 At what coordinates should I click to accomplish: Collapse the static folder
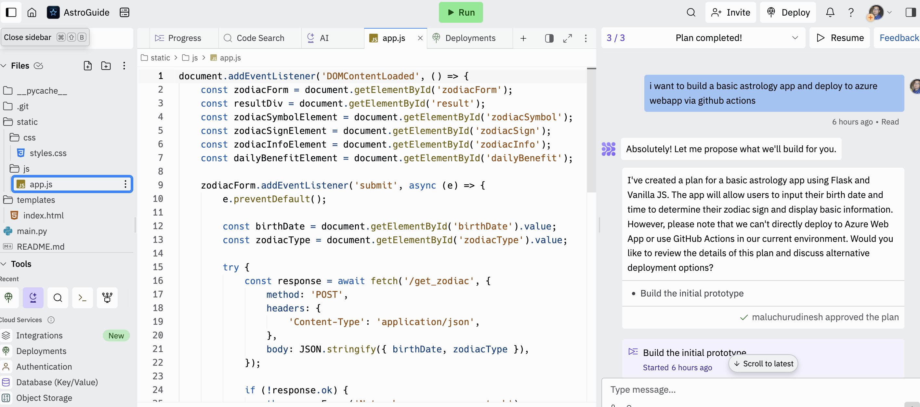20,122
